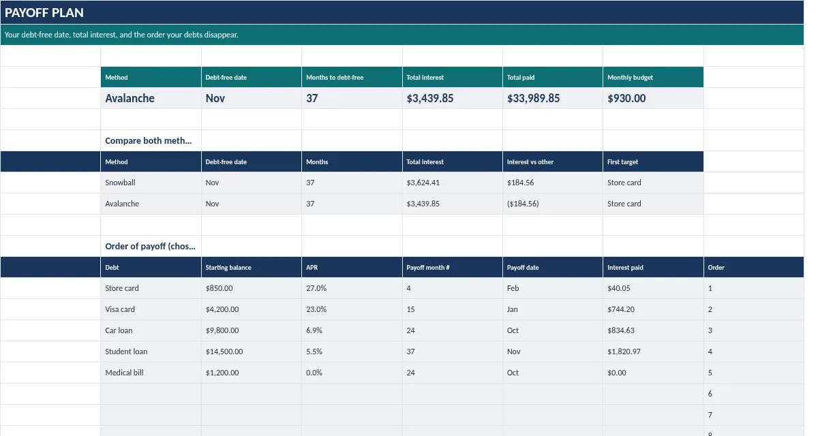Select the Avalanche method summary cell
The width and height of the screenshot is (818, 436).
coord(151,98)
